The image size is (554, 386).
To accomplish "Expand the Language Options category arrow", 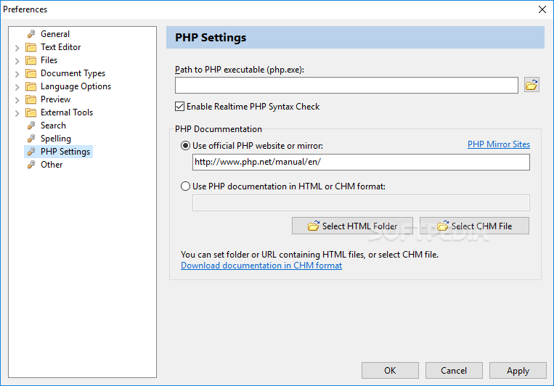I will [17, 87].
